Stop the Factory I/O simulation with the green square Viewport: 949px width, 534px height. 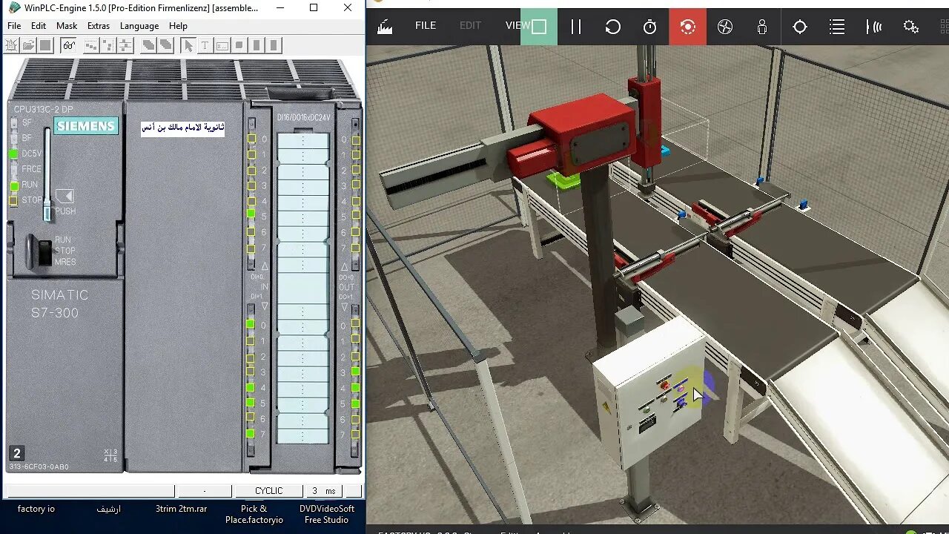pos(539,27)
